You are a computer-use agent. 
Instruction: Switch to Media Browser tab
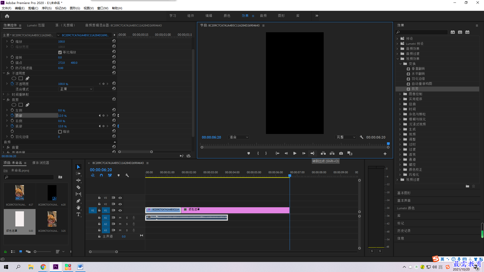tap(41, 163)
